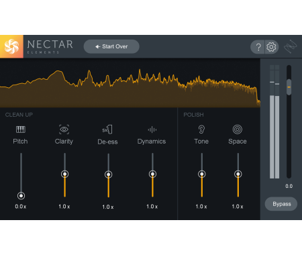Click the De-ess value 1.0x
302x255 pixels.
tap(108, 207)
